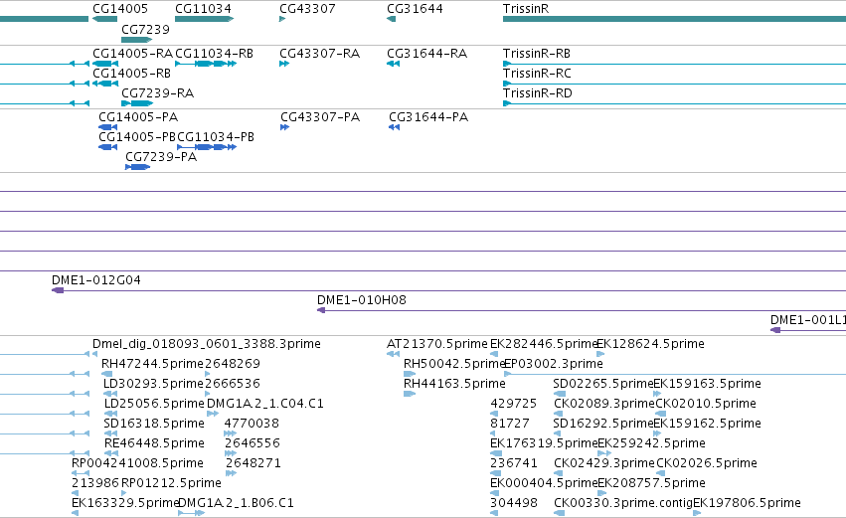Select the CG7239 gene arrow
846x518 pixels.
click(136, 40)
